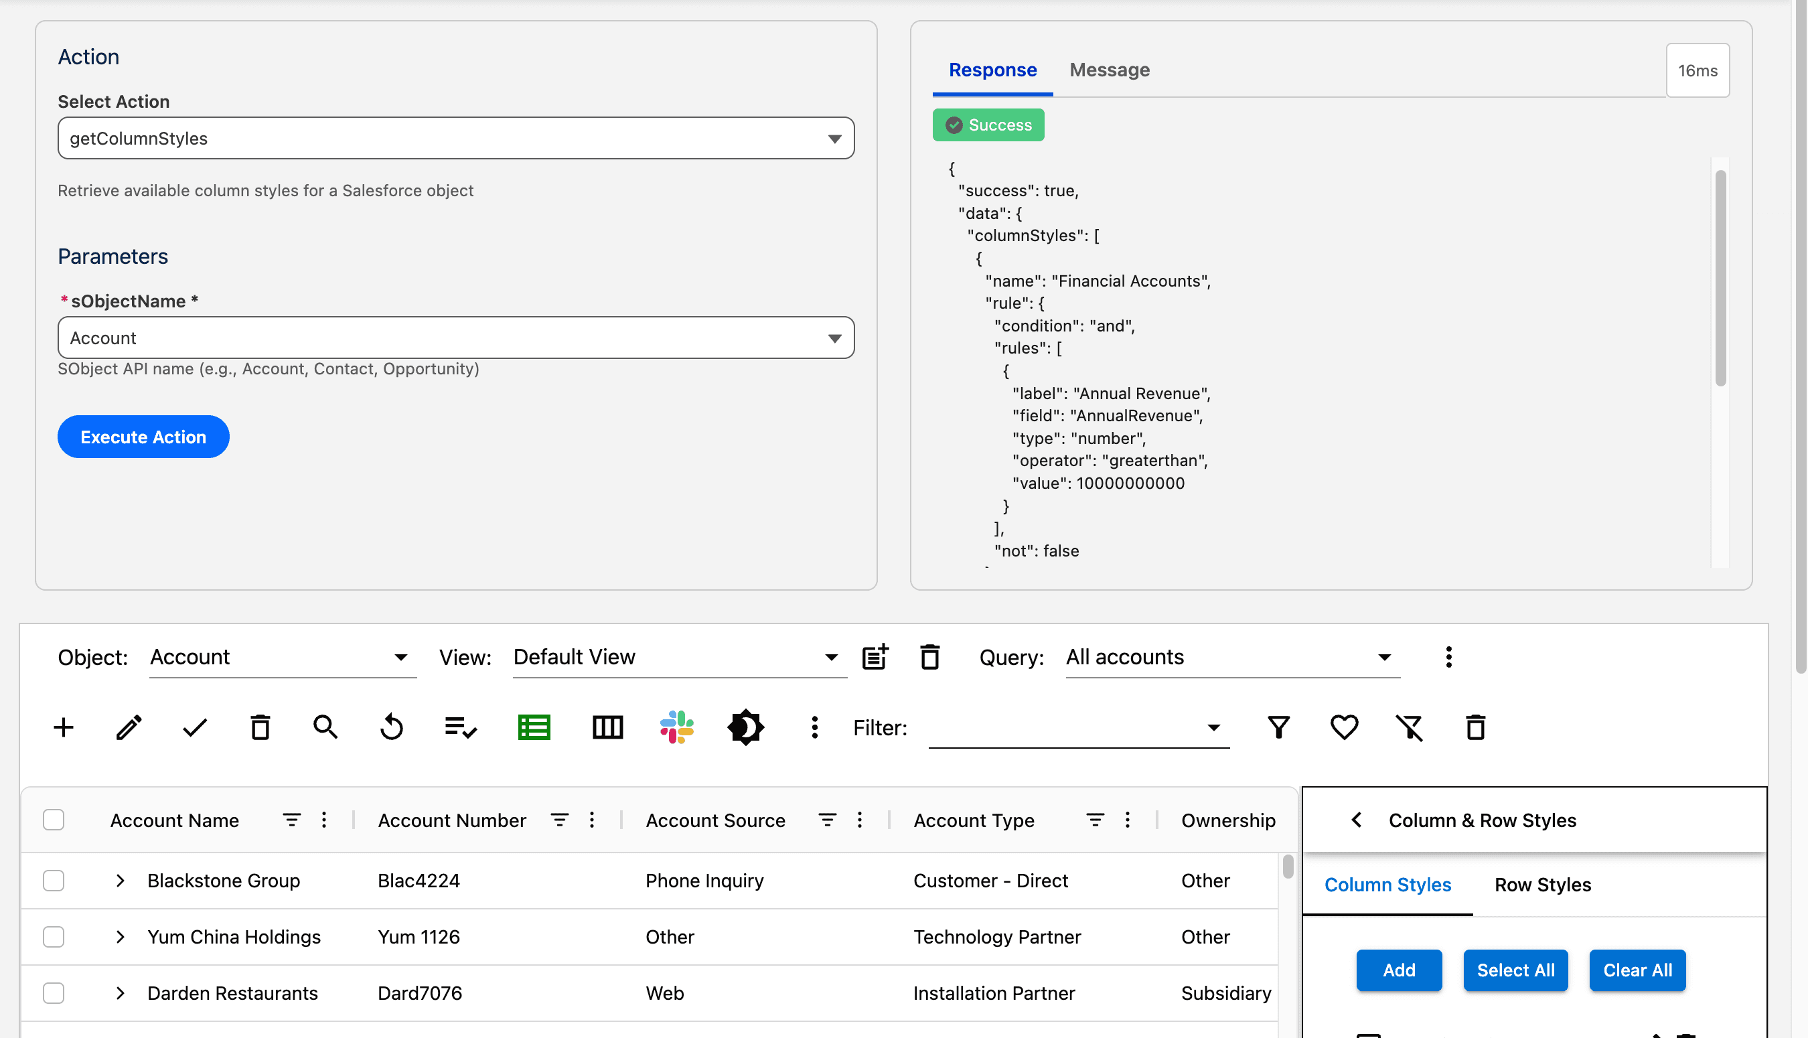Click the Slack integration icon
This screenshot has height=1038, width=1808.
click(676, 727)
